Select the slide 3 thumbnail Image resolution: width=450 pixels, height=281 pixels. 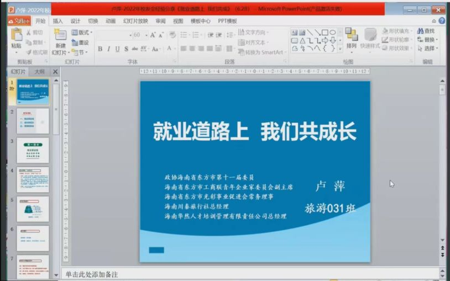[x=33, y=150]
